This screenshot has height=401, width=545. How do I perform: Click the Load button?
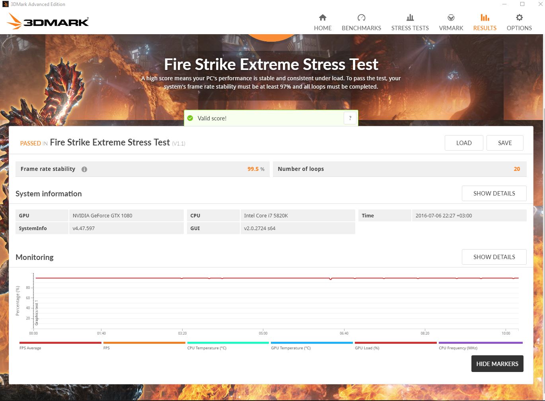(x=464, y=143)
